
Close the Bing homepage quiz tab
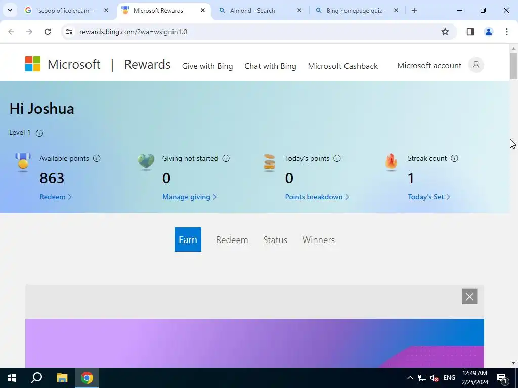click(x=396, y=10)
